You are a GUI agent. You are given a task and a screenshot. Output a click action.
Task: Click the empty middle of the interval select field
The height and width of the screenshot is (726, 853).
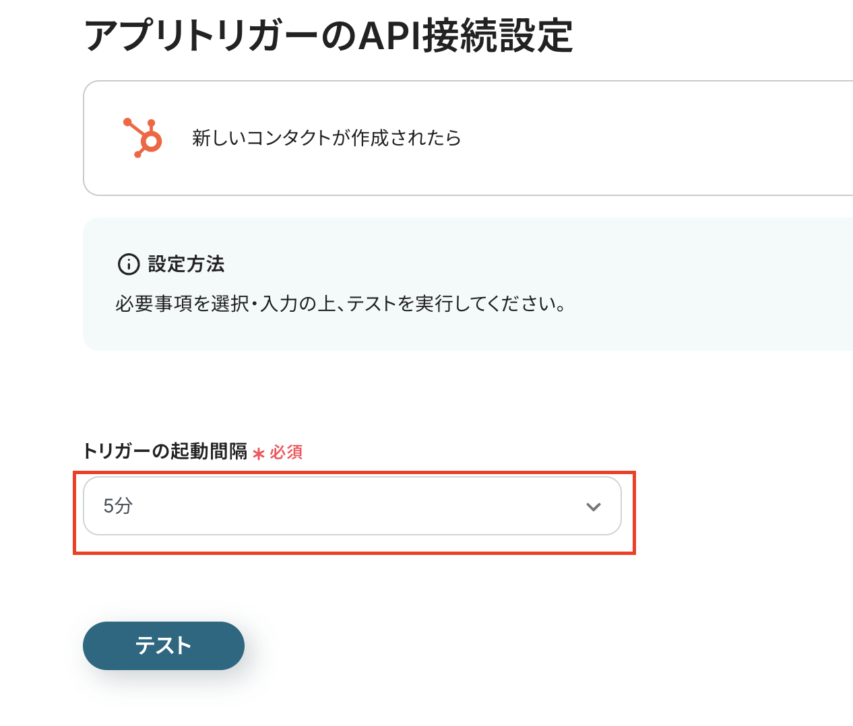click(350, 506)
